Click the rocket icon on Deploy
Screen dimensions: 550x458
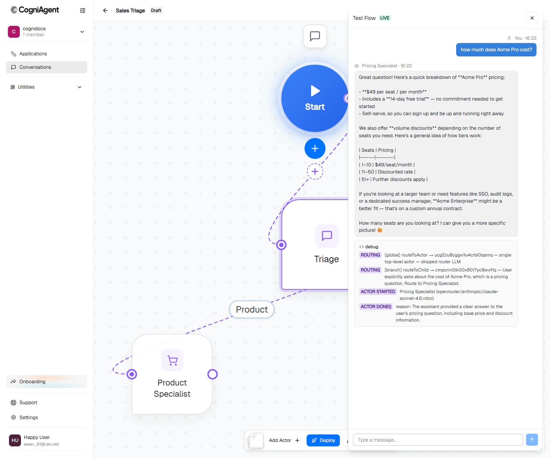coord(314,440)
